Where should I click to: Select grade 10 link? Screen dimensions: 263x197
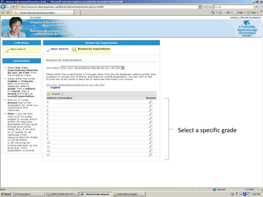point(48,142)
